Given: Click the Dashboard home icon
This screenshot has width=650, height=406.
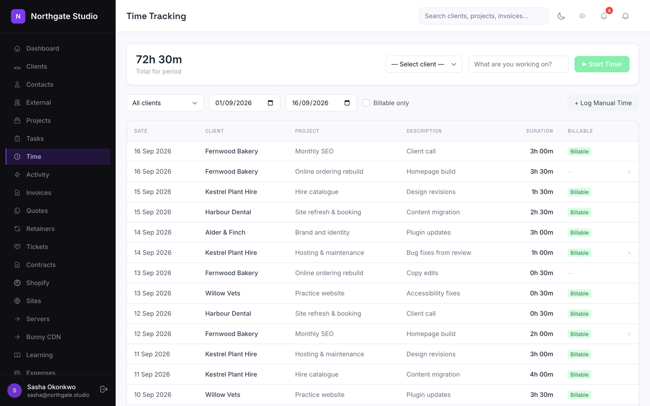Looking at the screenshot, I should pos(17,48).
